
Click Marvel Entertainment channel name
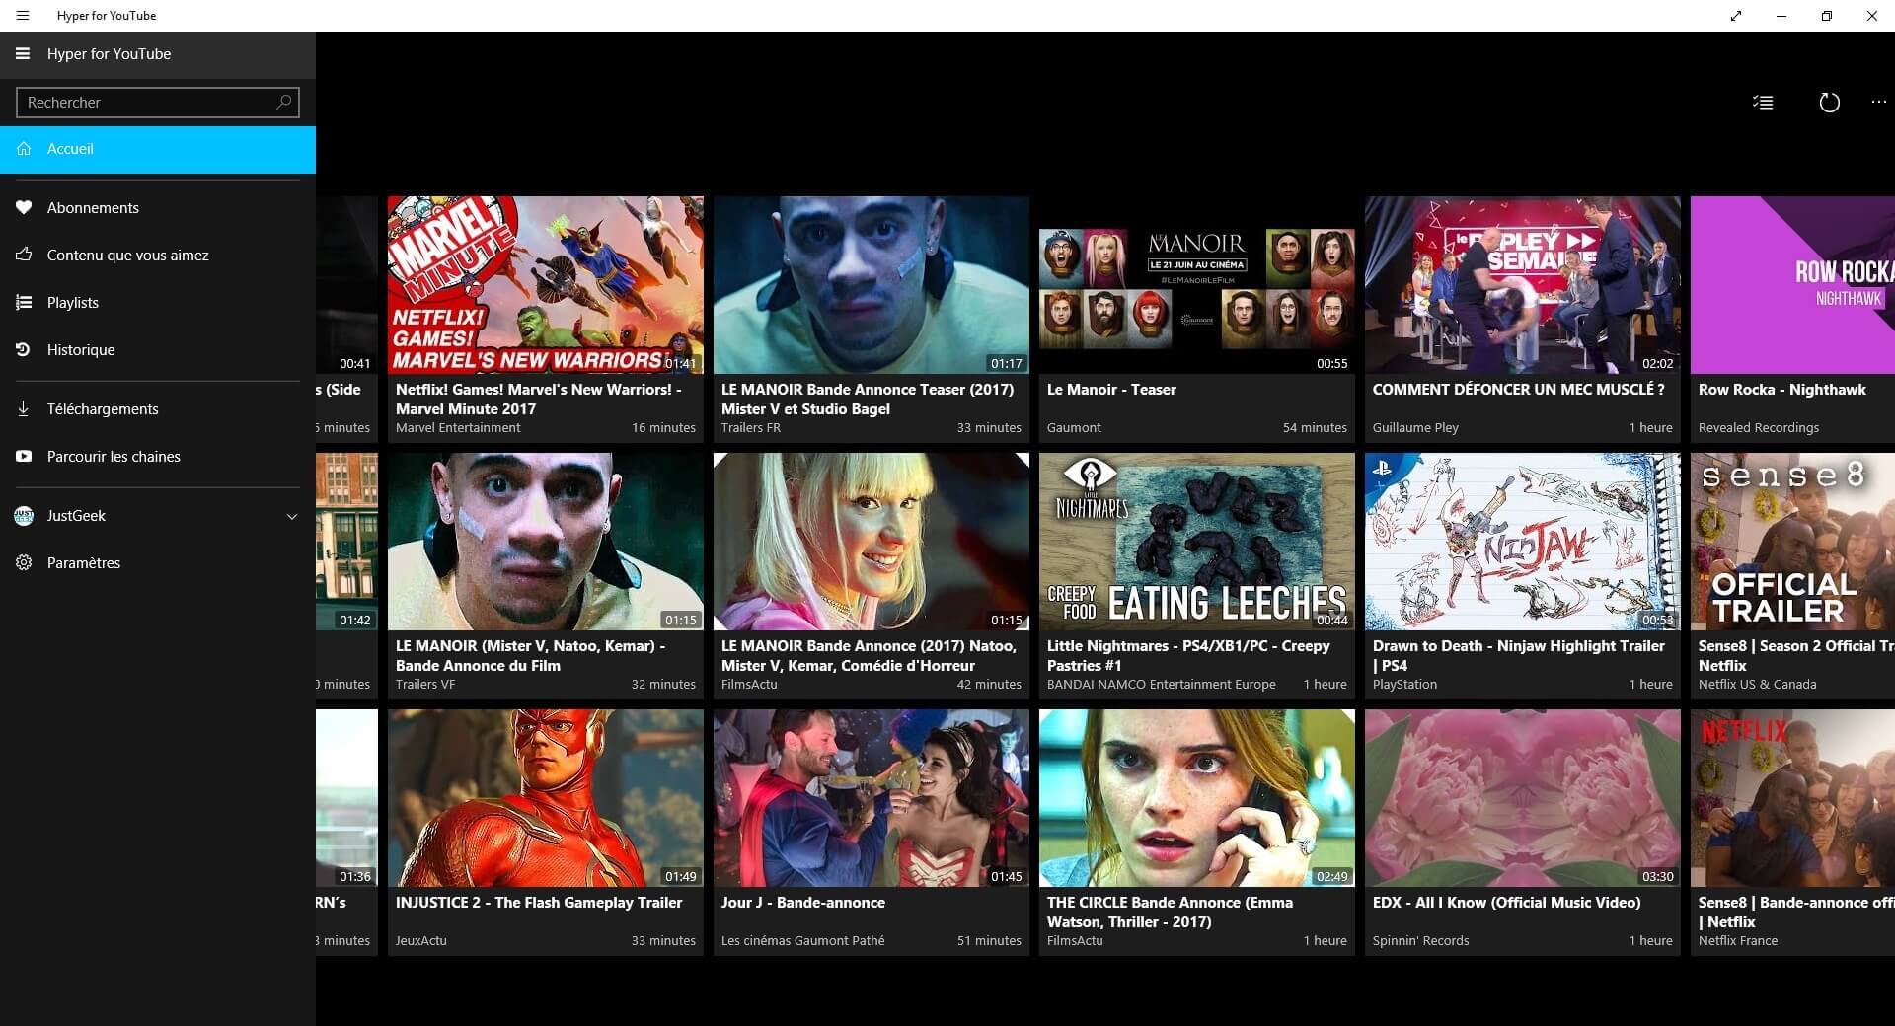coord(458,428)
